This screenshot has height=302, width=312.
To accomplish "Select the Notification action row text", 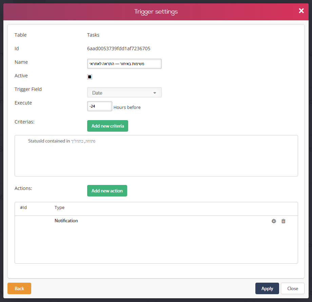I will [x=66, y=221].
